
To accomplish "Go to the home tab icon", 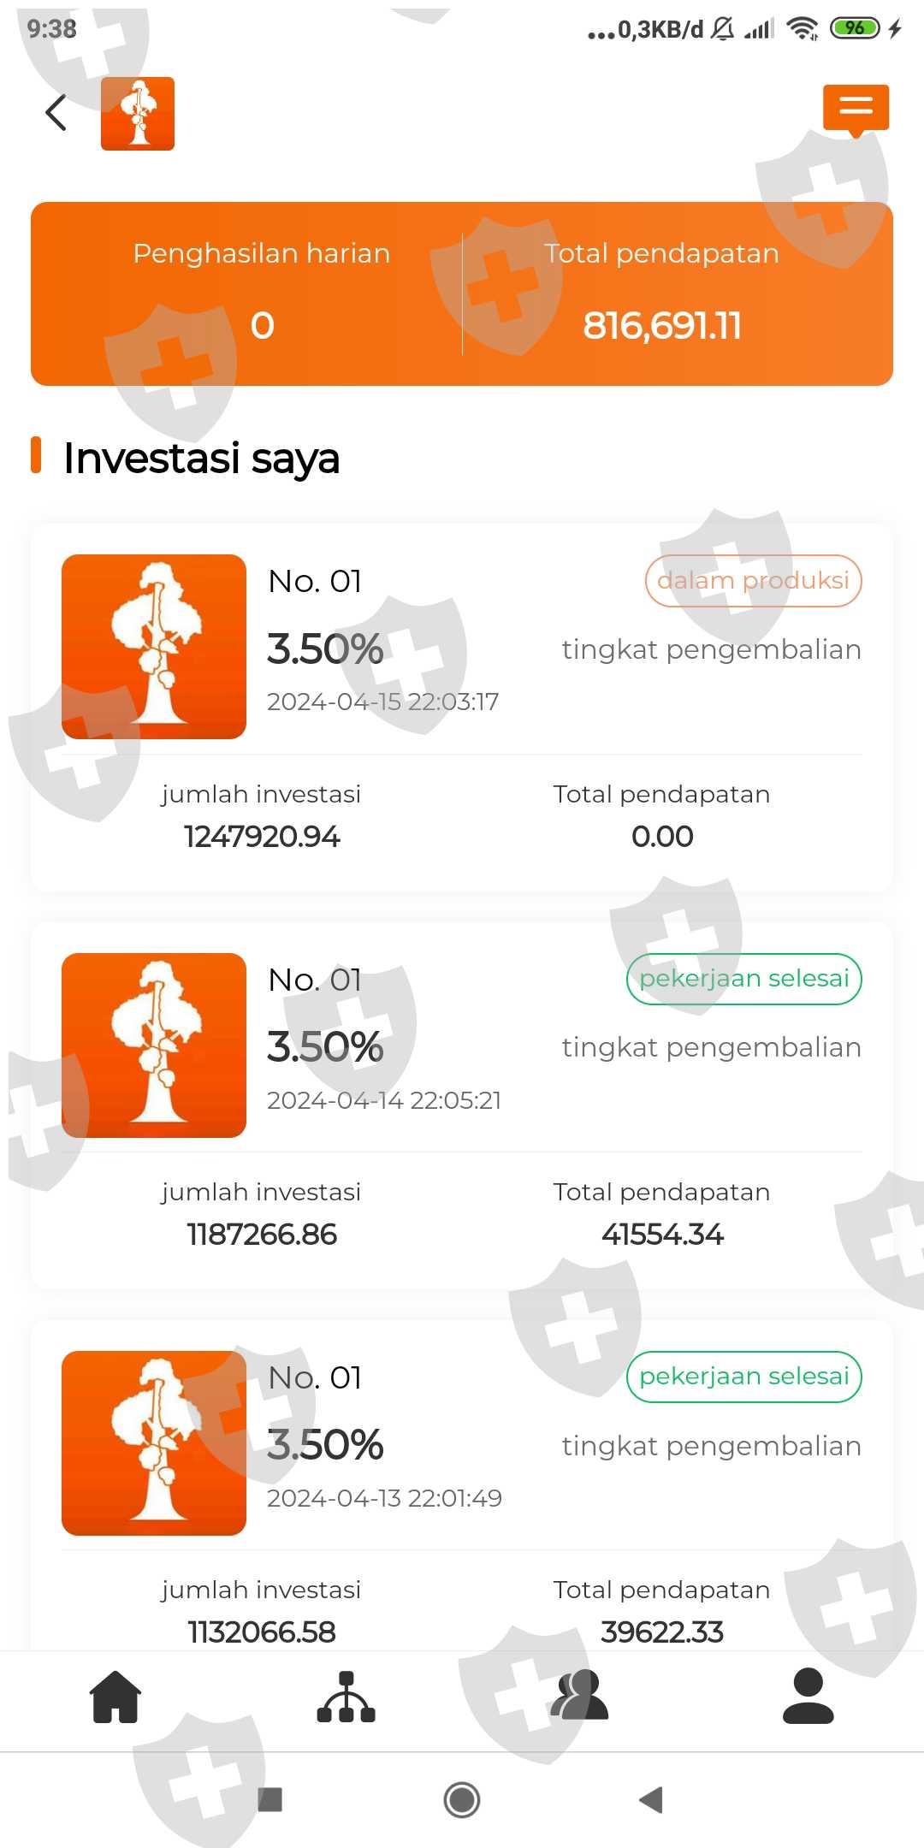I will [115, 1697].
